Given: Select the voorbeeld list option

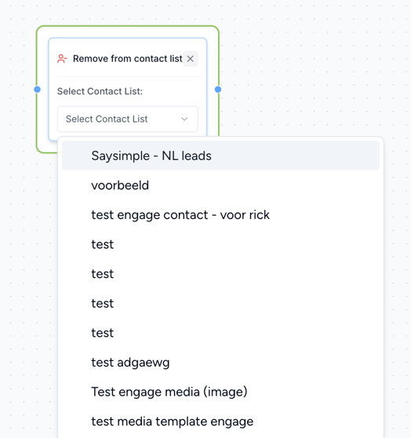Looking at the screenshot, I should (x=220, y=185).
